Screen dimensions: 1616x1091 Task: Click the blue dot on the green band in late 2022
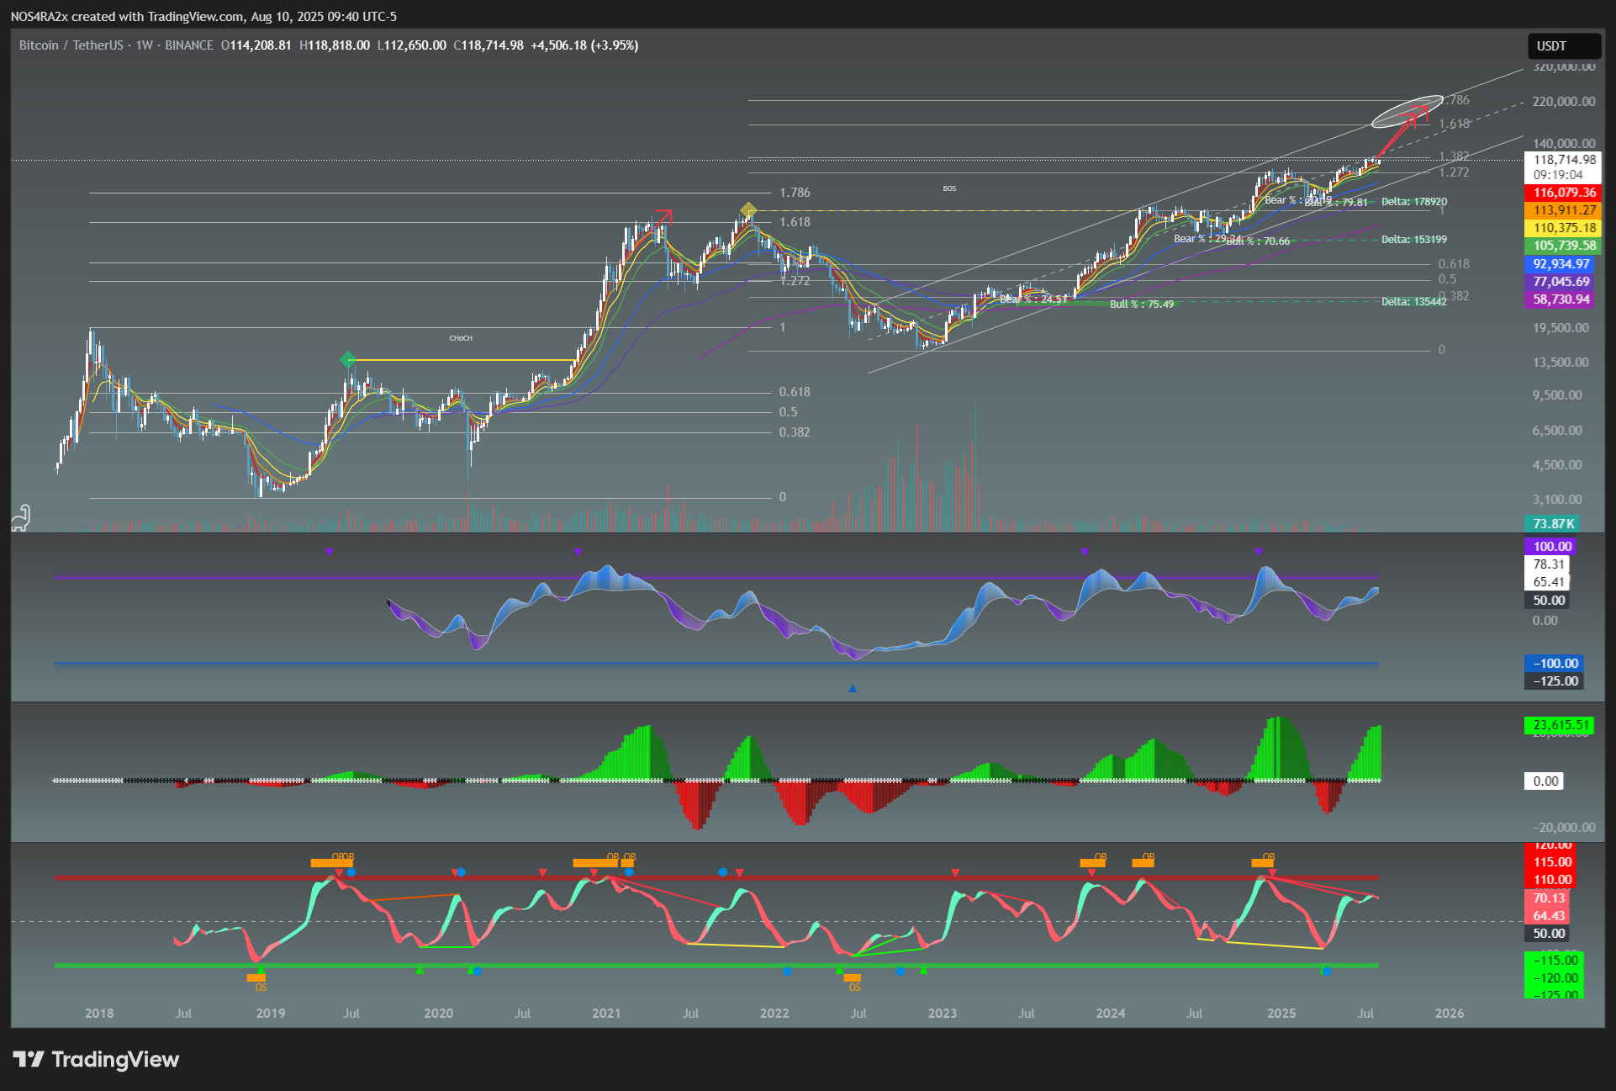(x=900, y=972)
